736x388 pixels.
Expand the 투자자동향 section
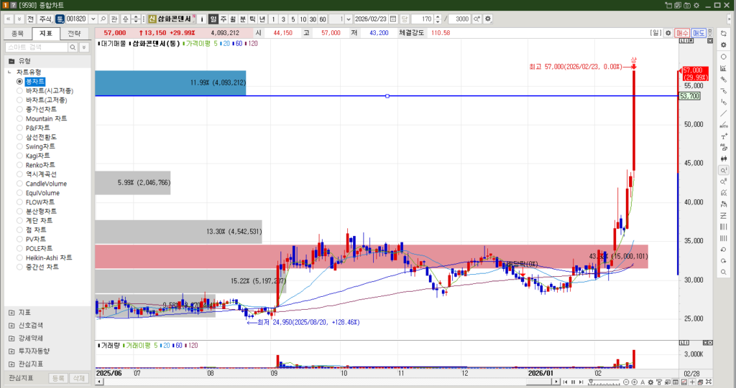click(11, 351)
